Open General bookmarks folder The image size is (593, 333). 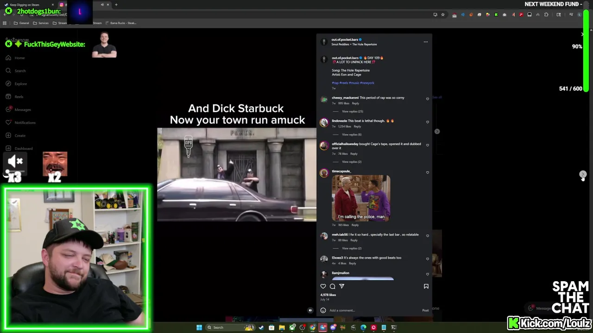pyautogui.click(x=21, y=23)
